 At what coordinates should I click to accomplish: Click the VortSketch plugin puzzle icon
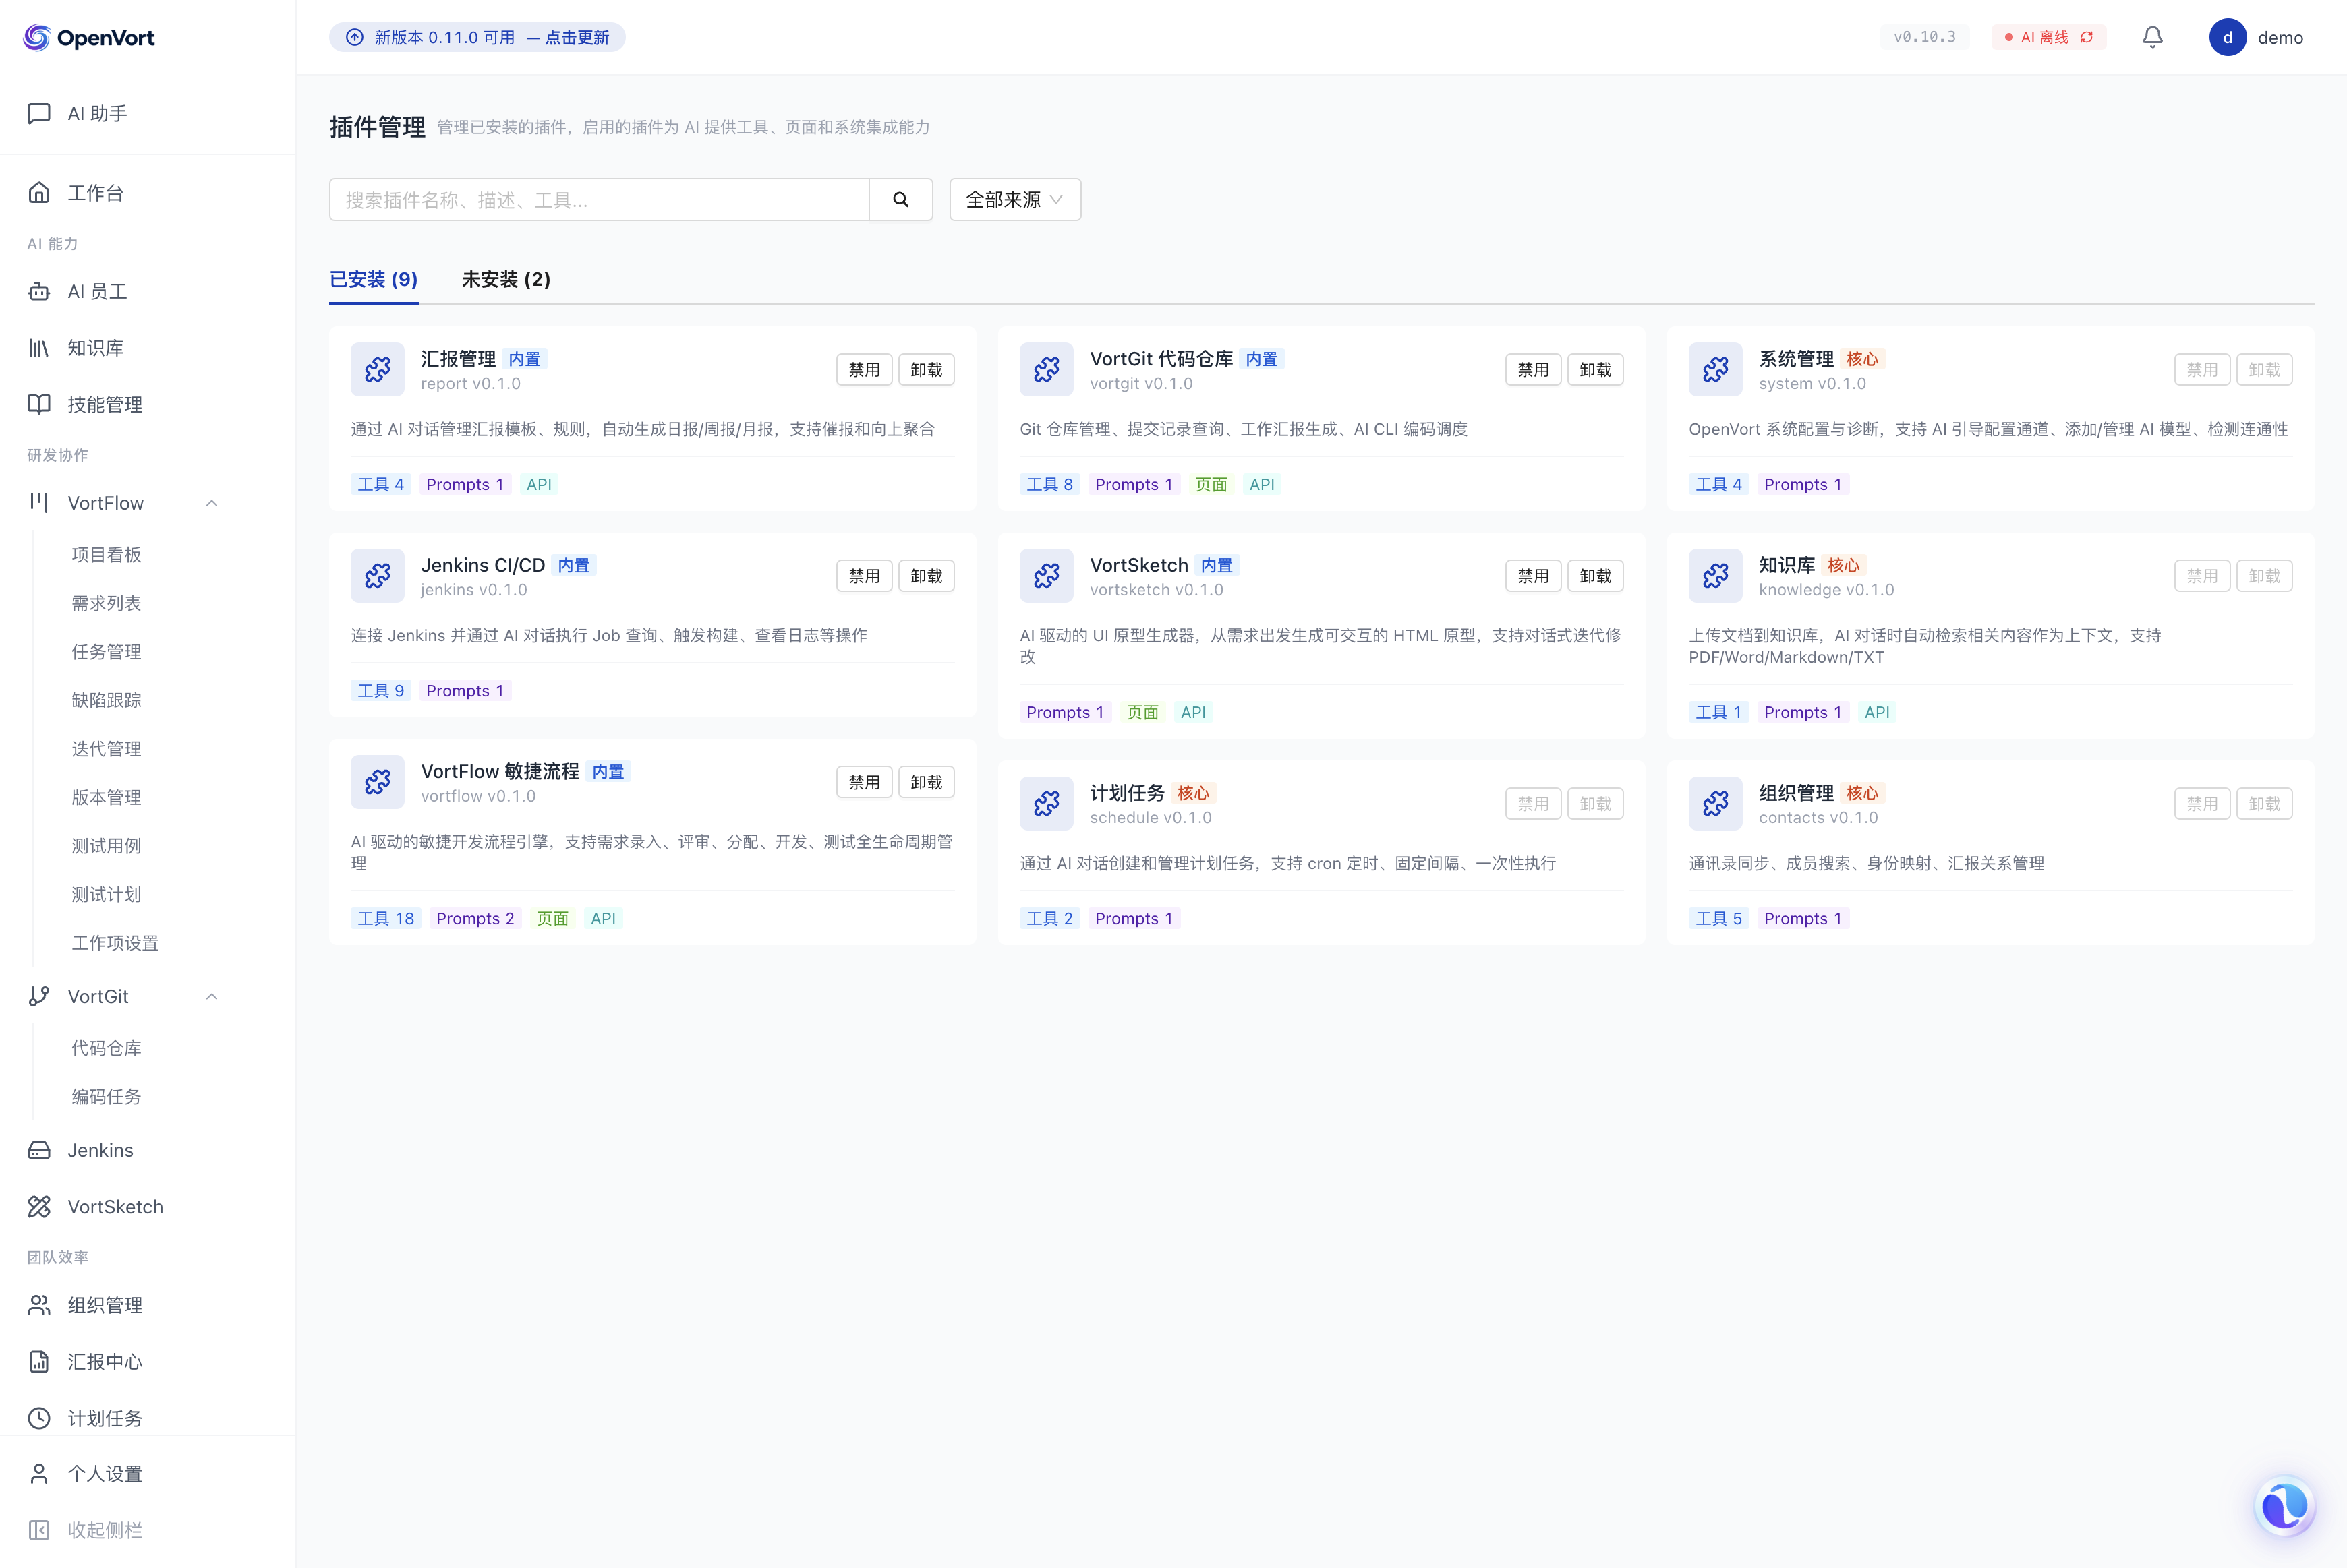(1047, 576)
